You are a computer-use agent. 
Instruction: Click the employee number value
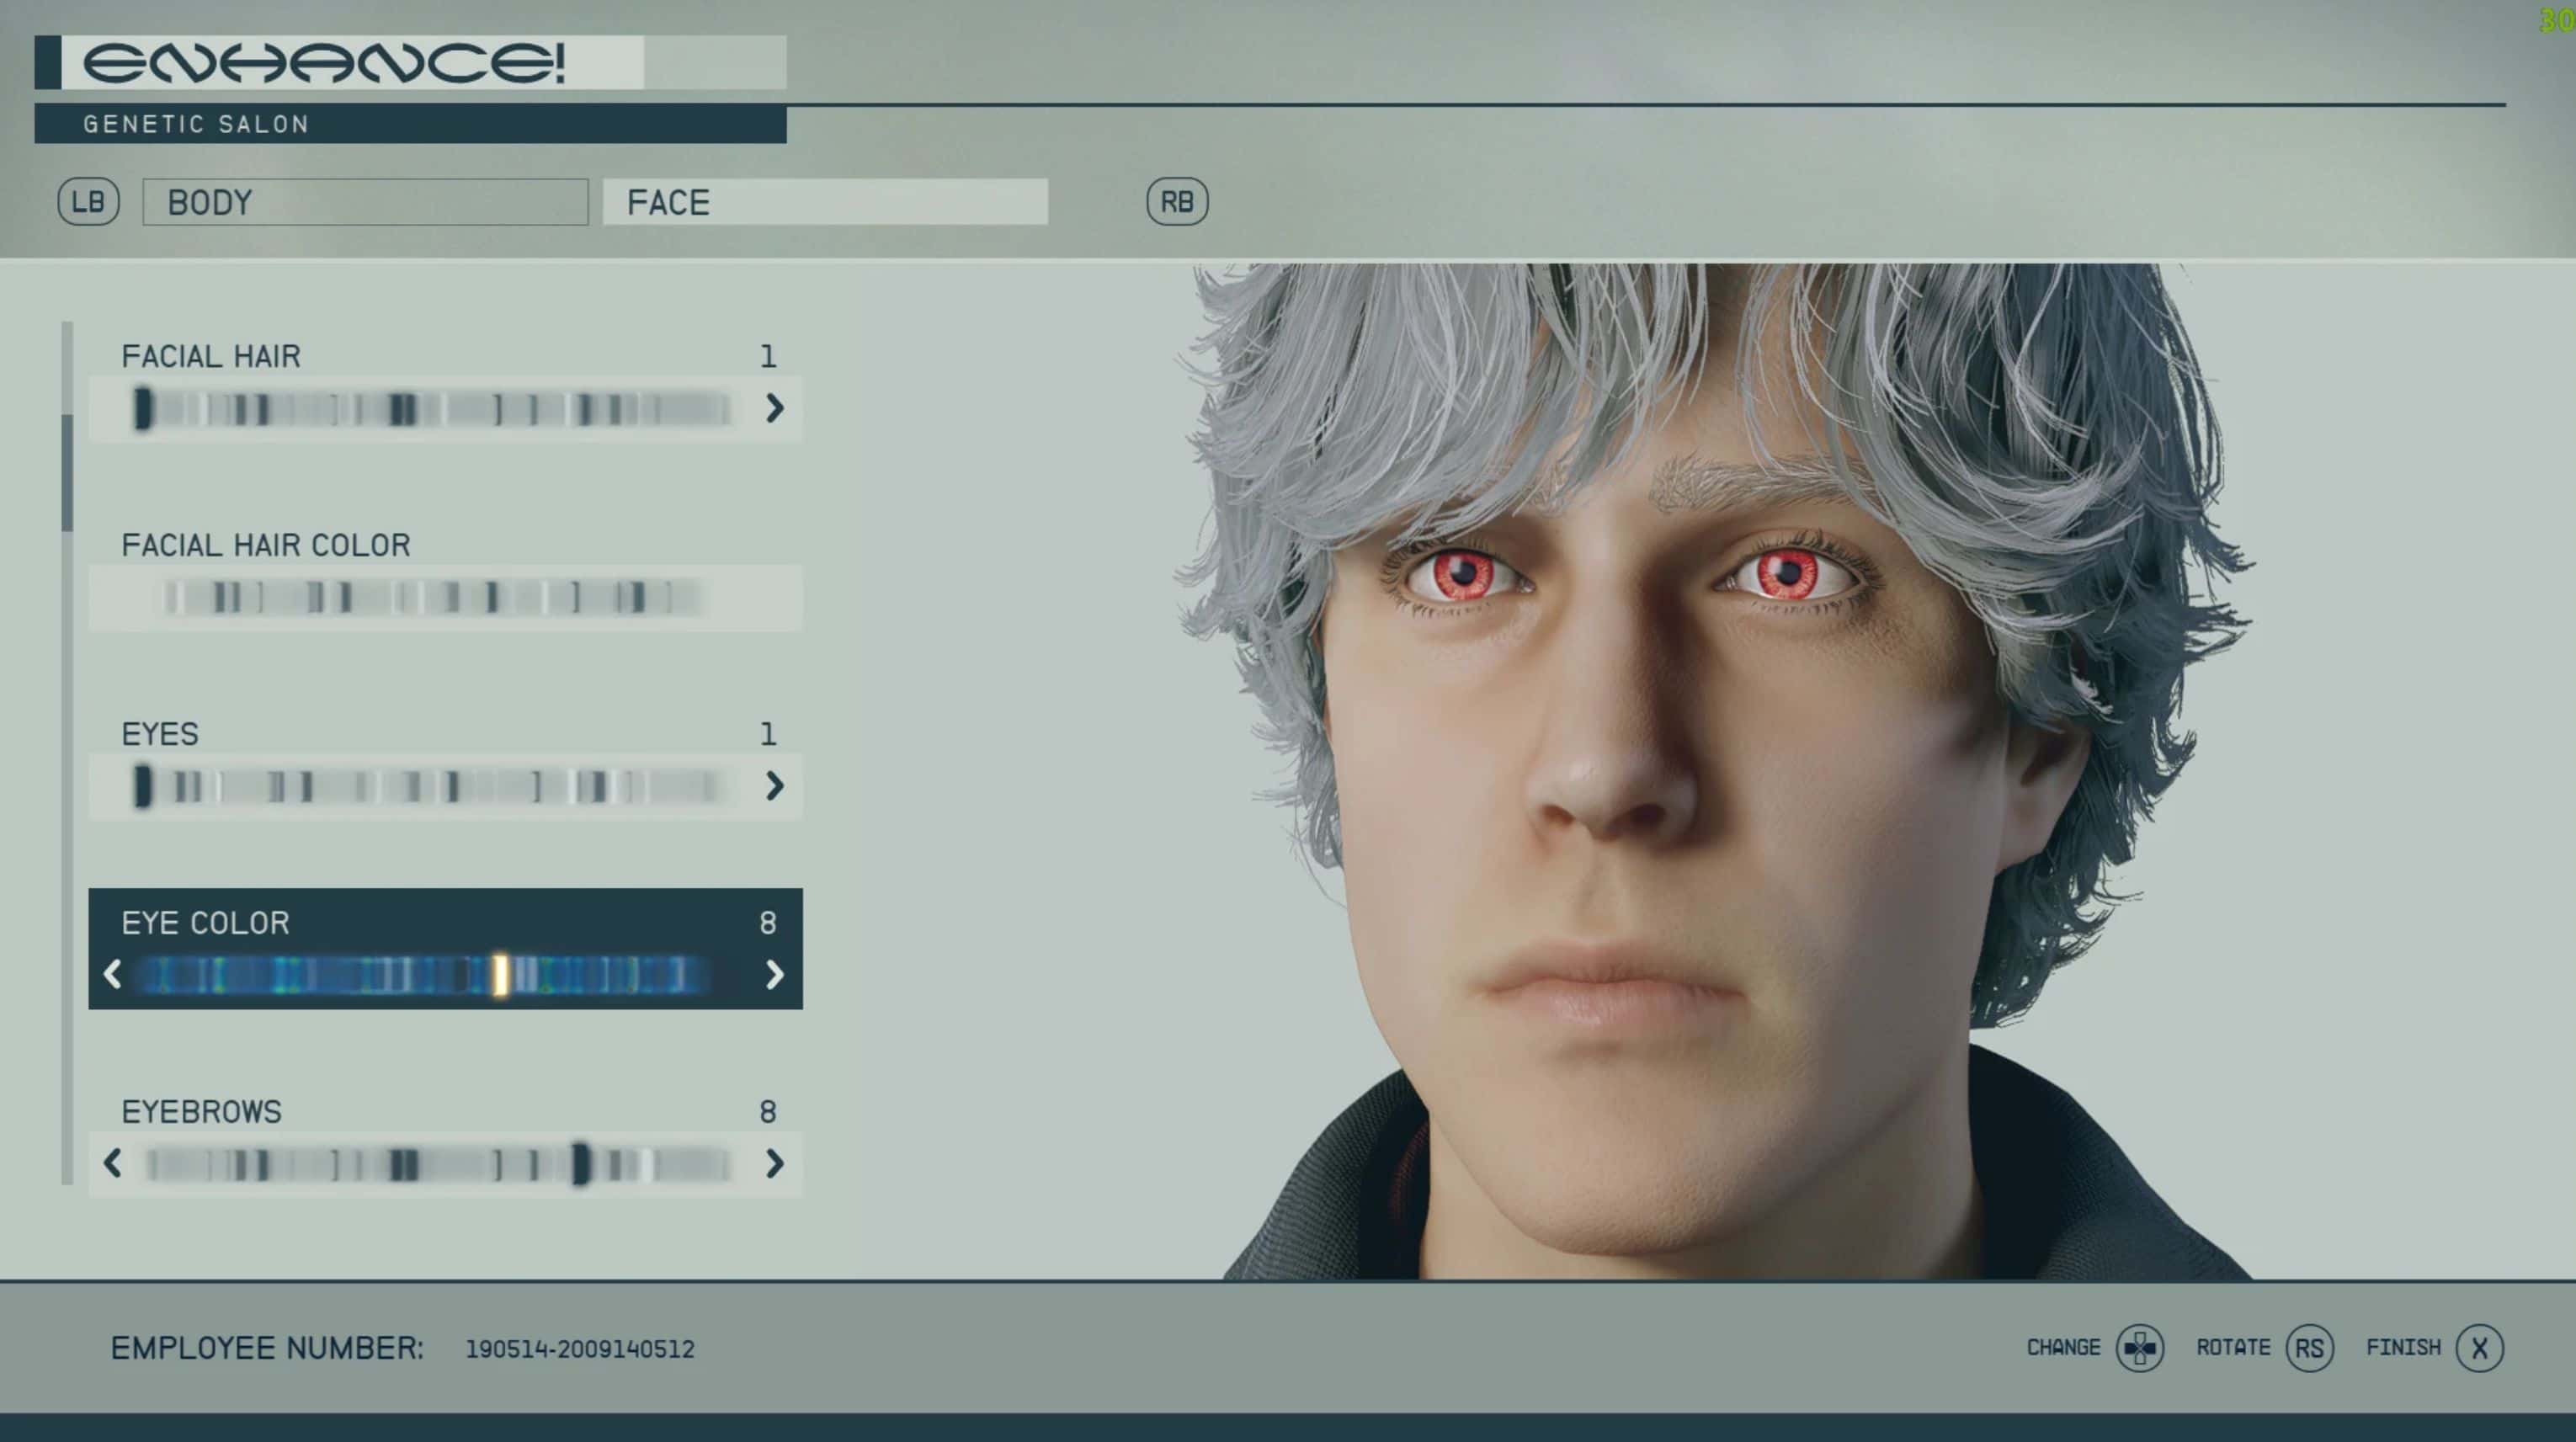[x=579, y=1349]
